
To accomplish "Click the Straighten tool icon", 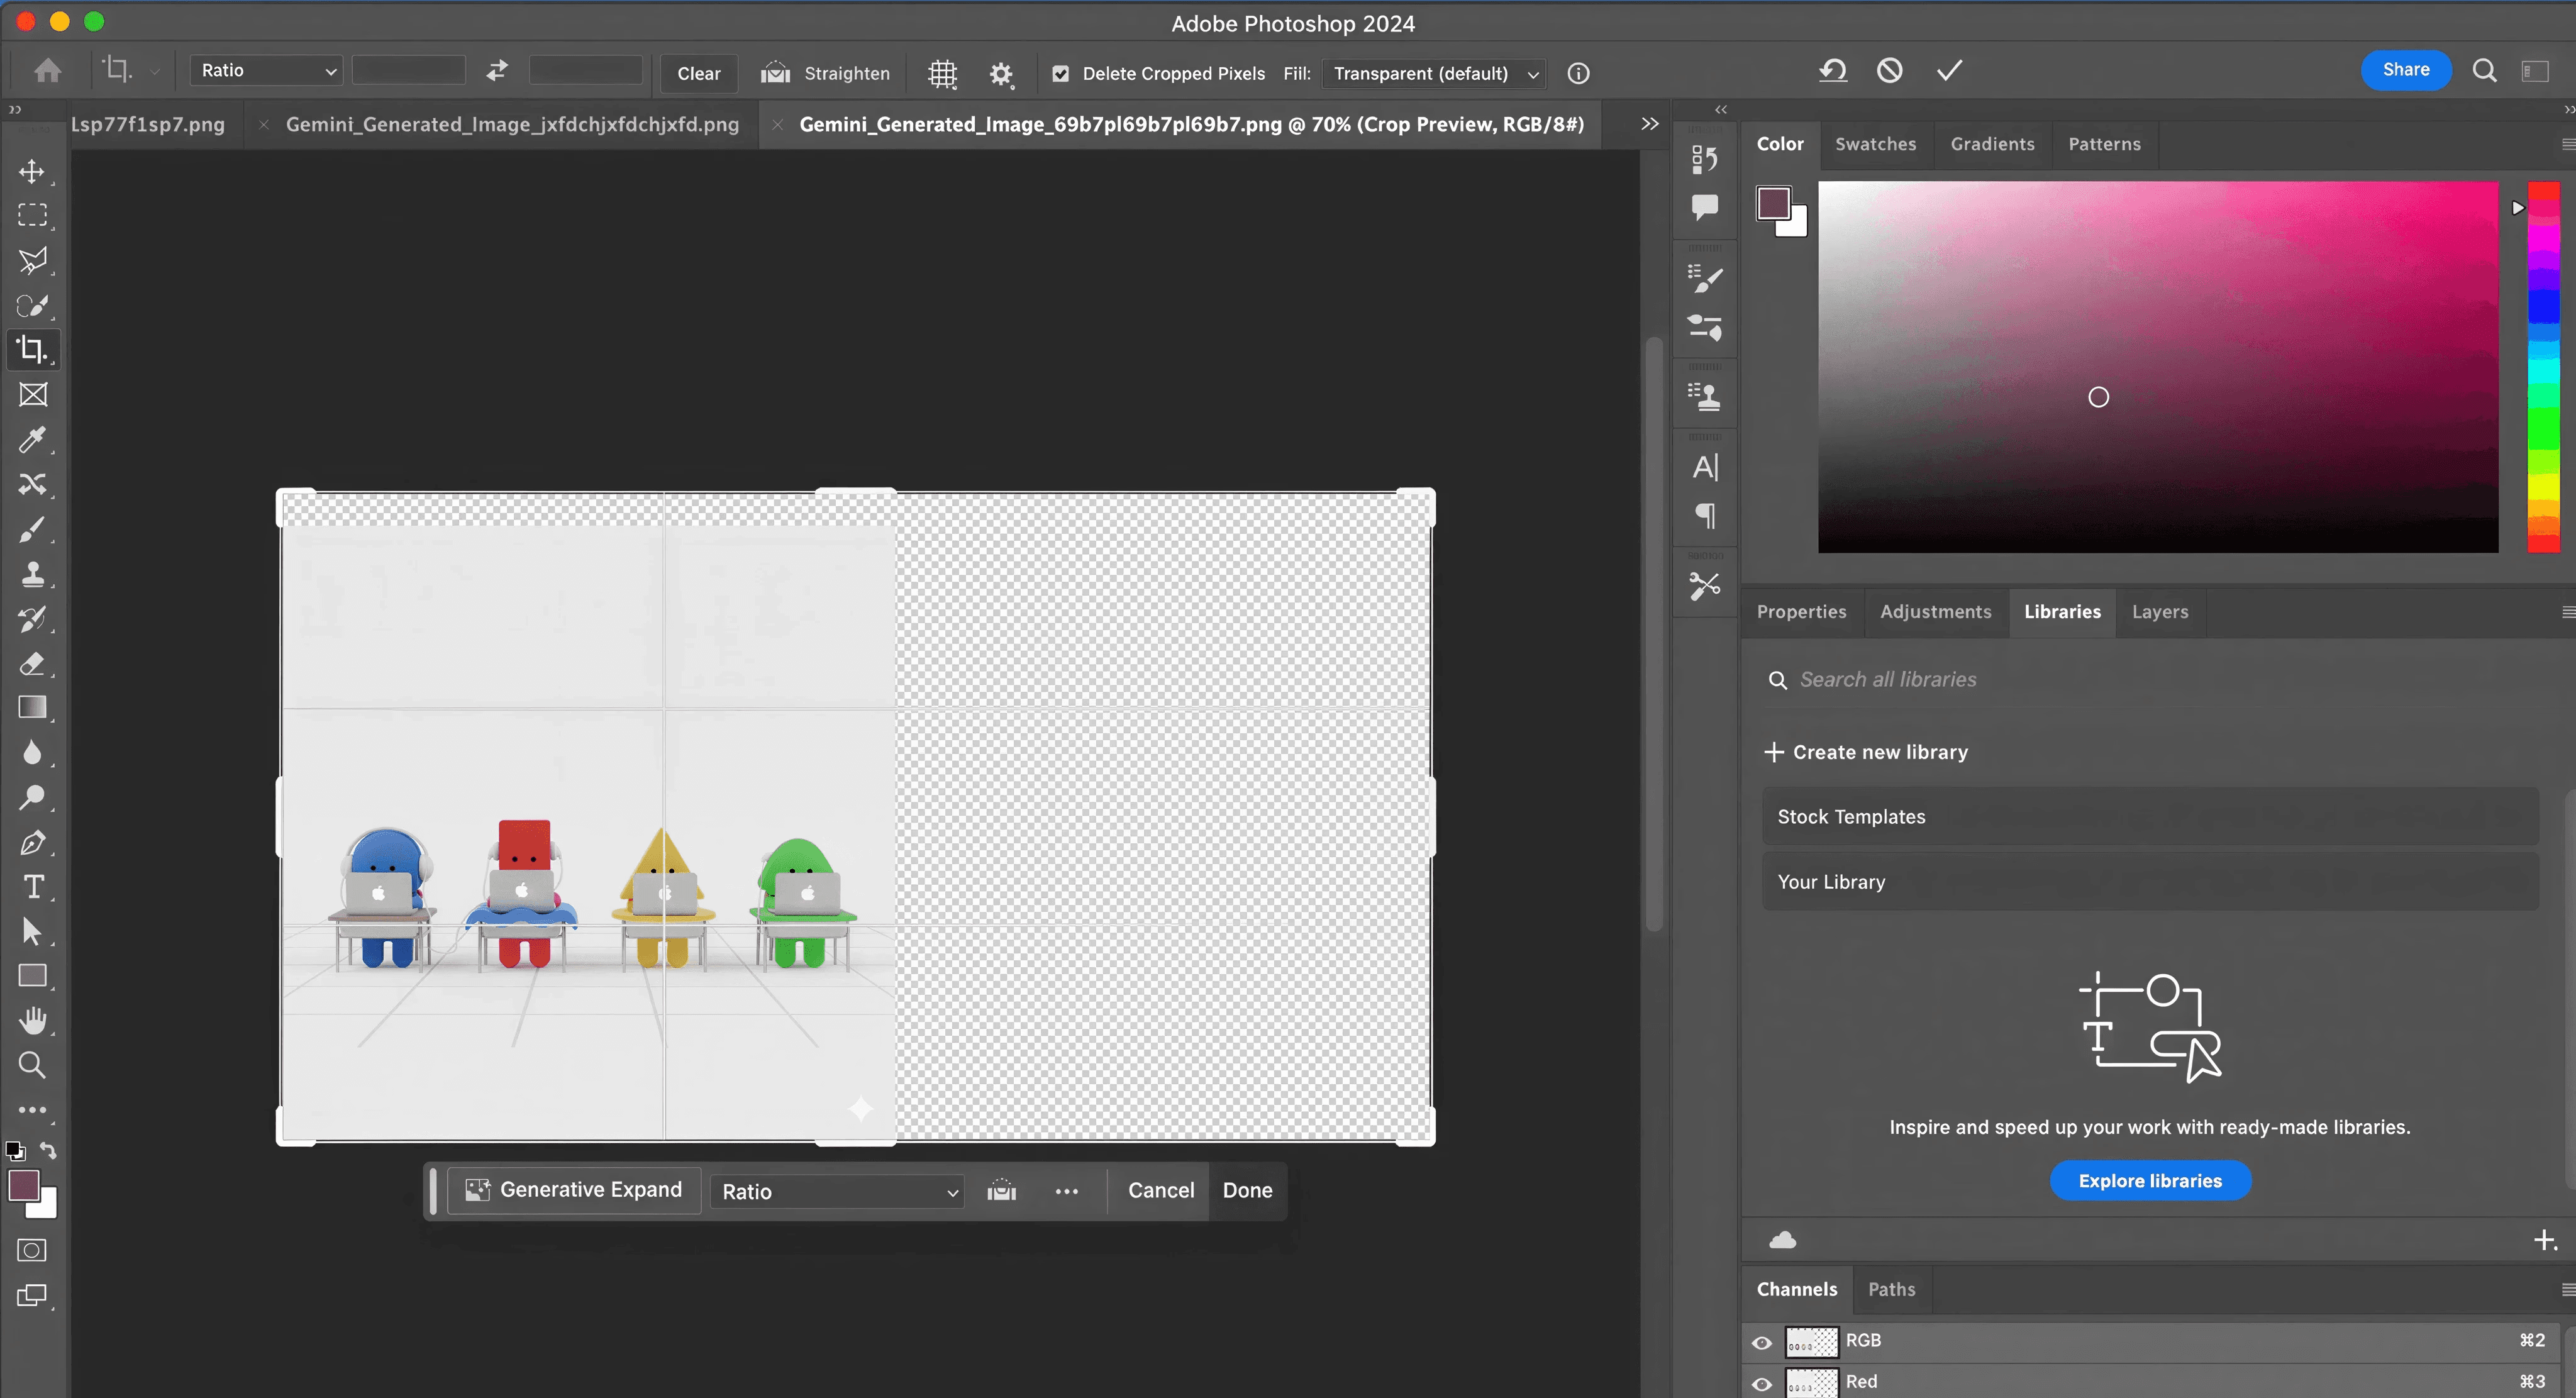I will coord(775,73).
